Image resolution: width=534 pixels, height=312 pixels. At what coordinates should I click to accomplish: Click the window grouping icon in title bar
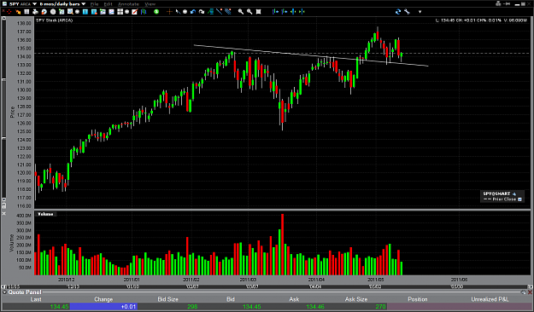coord(498,3)
